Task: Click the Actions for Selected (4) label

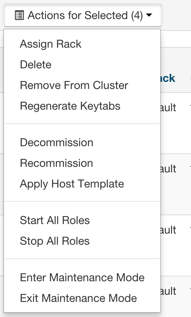Action: coord(85,15)
